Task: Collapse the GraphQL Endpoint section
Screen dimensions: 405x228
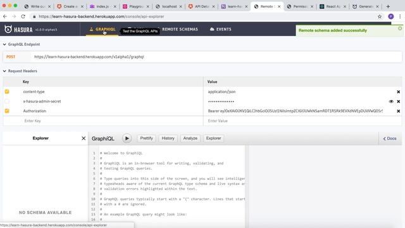Action: click(x=4, y=44)
